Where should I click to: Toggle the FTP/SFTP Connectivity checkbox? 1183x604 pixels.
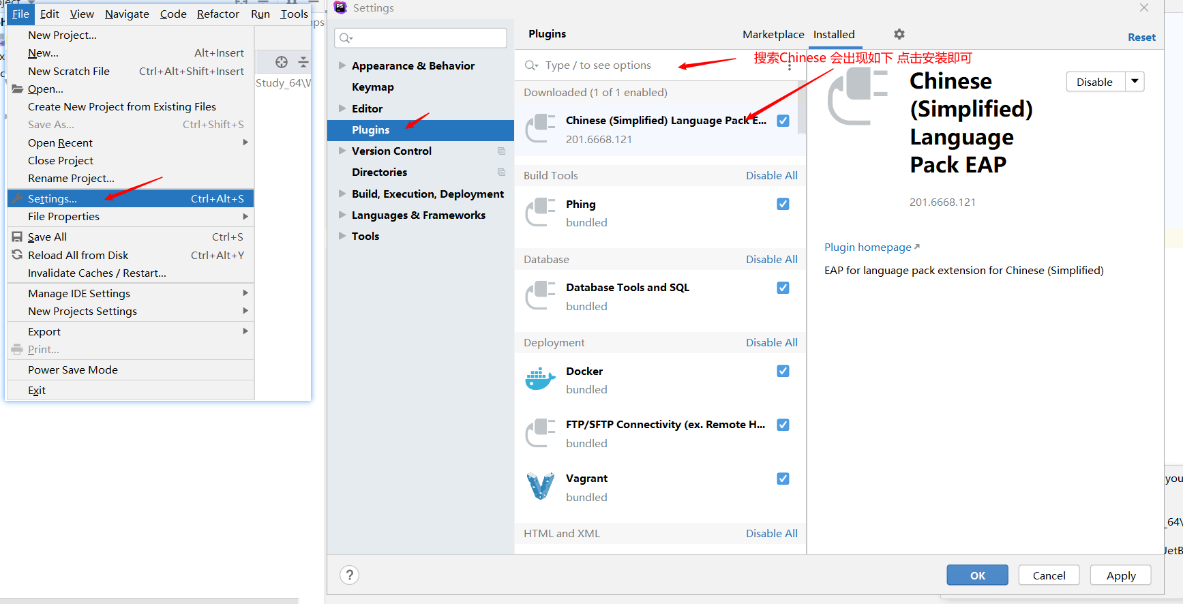pyautogui.click(x=783, y=425)
